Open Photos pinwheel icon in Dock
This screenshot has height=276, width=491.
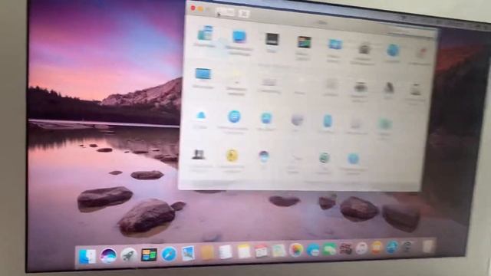coord(296,250)
